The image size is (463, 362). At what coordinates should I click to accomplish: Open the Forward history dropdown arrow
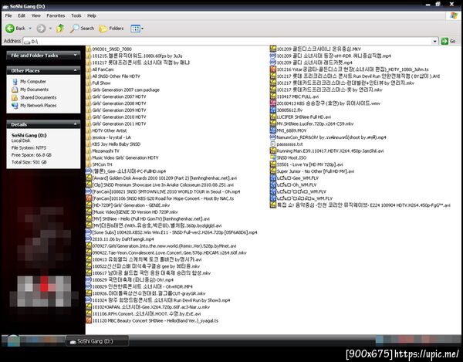[x=50, y=29]
